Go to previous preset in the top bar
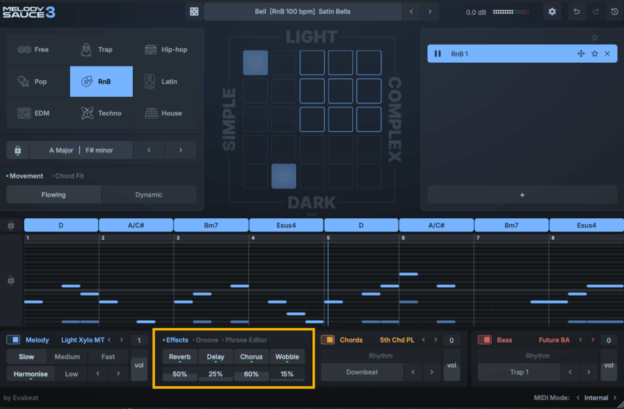Screen dimensions: 624x409 point(411,12)
